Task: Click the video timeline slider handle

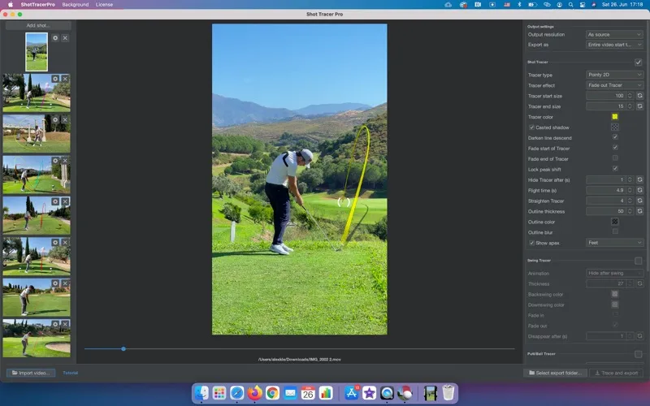Action: click(x=123, y=349)
